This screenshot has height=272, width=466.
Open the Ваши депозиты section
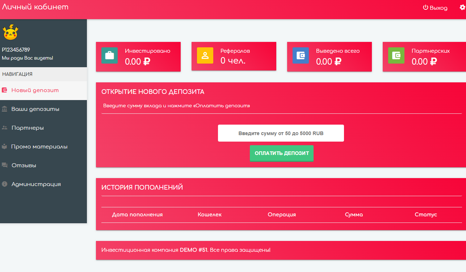click(43, 109)
